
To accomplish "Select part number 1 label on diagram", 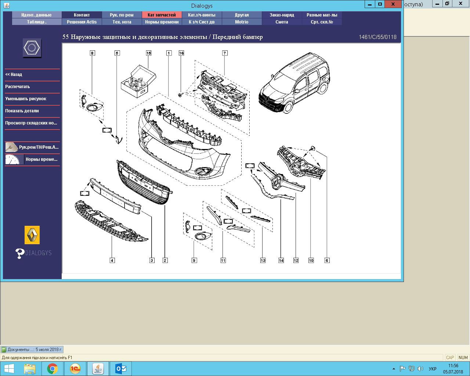I will tap(169, 53).
